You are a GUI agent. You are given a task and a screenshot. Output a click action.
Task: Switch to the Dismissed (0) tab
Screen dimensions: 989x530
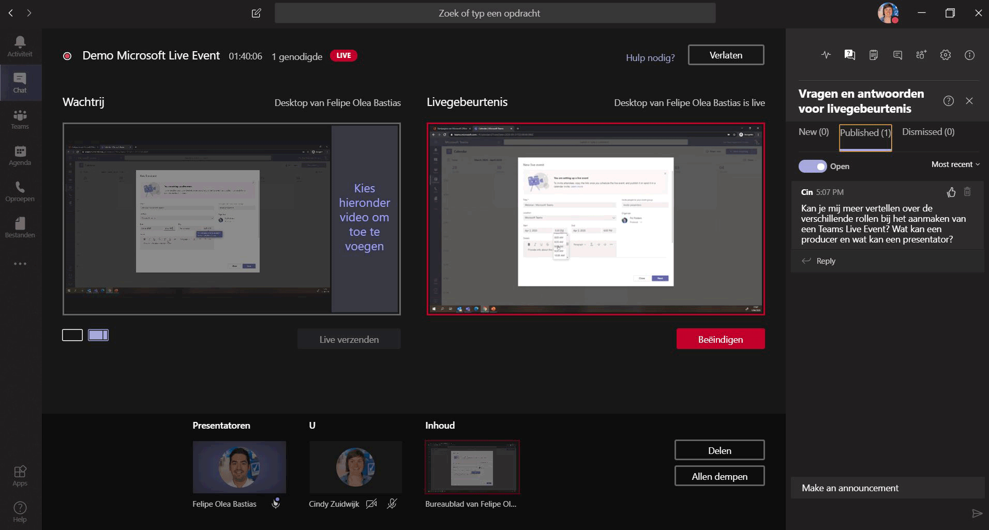(928, 132)
